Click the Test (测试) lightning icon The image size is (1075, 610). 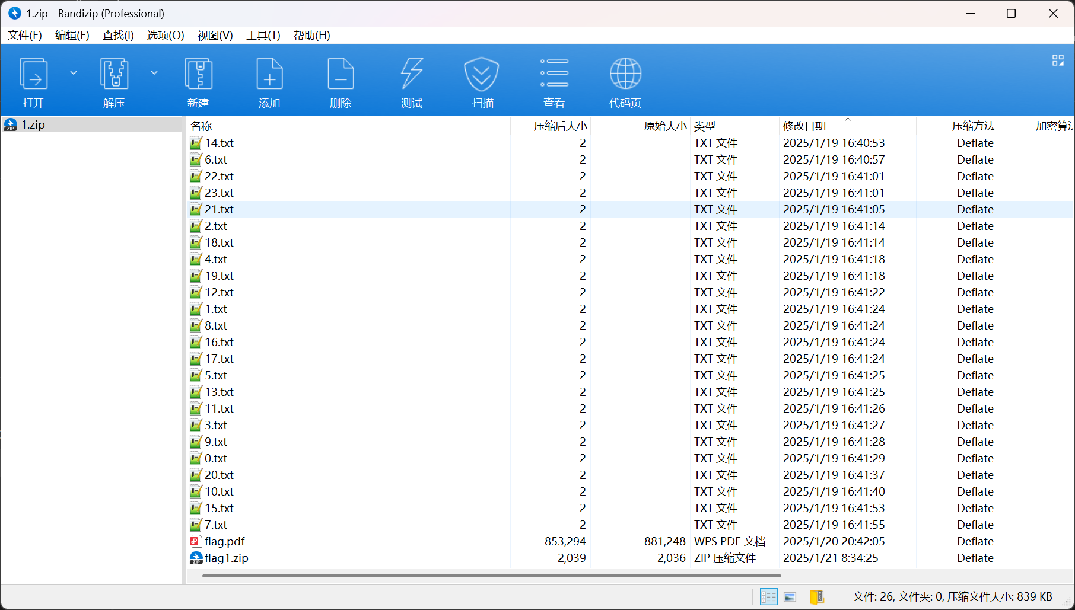click(412, 74)
